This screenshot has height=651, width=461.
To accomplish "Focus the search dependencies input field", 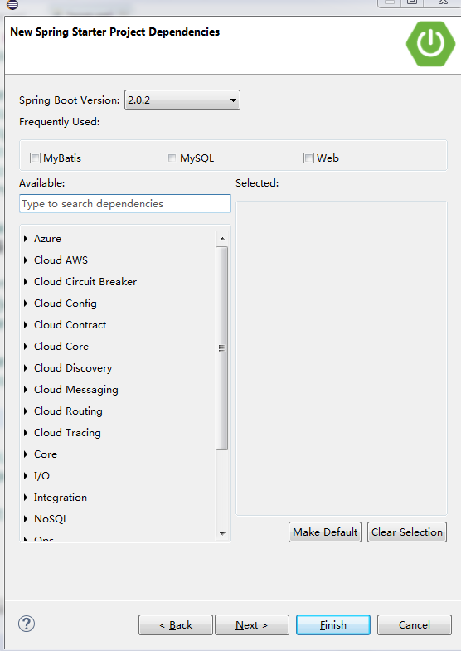I will 125,204.
